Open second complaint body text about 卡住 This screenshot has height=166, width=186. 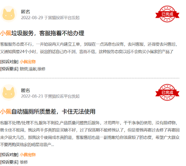tap(90, 134)
